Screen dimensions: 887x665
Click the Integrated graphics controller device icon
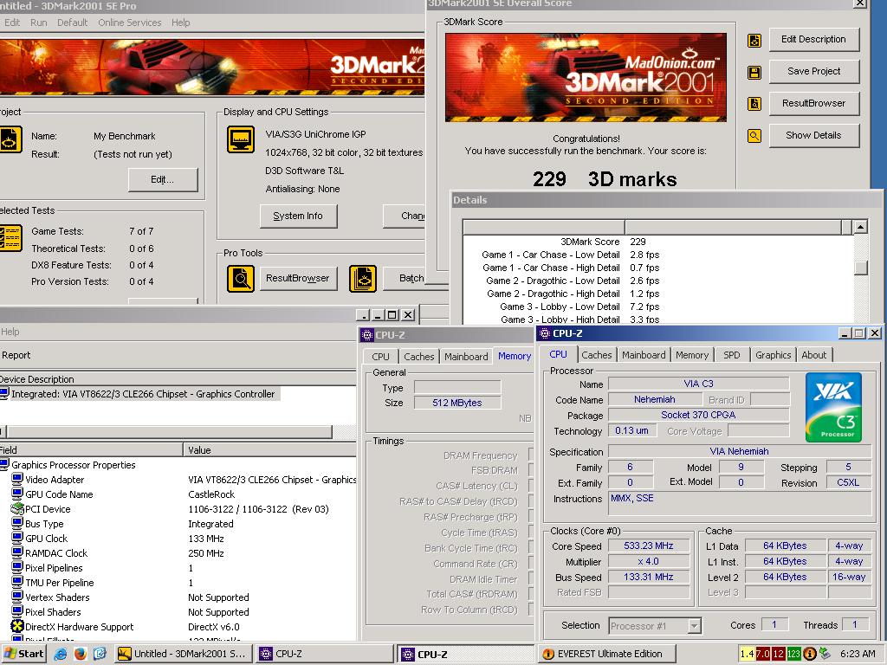coord(4,394)
